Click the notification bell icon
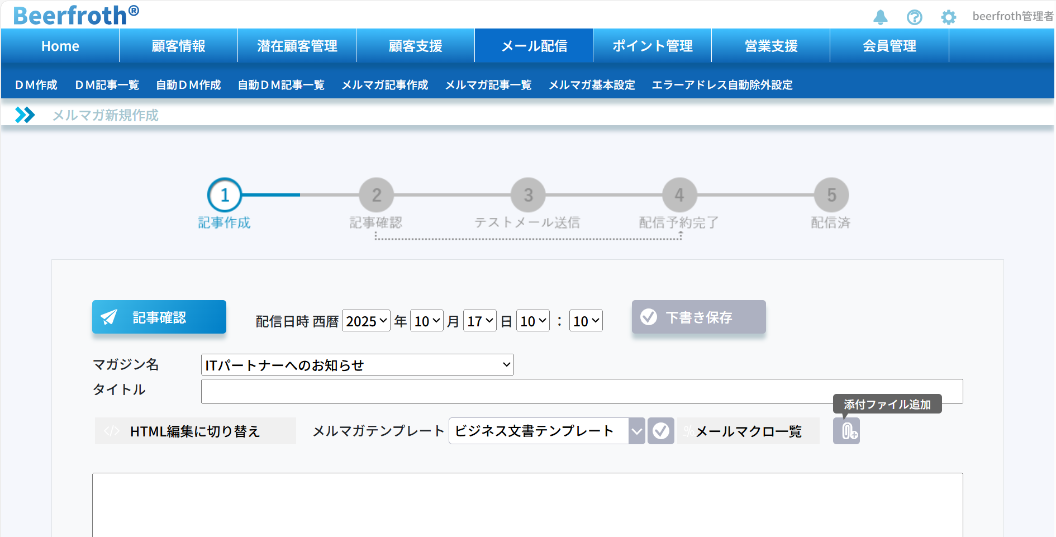Image resolution: width=1056 pixels, height=537 pixels. coord(880,17)
